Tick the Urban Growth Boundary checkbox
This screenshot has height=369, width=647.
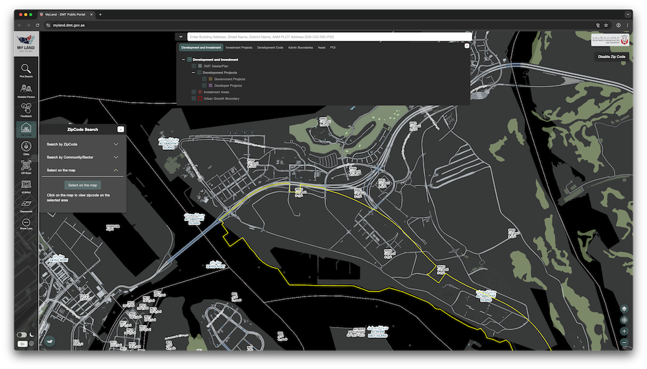pos(193,98)
